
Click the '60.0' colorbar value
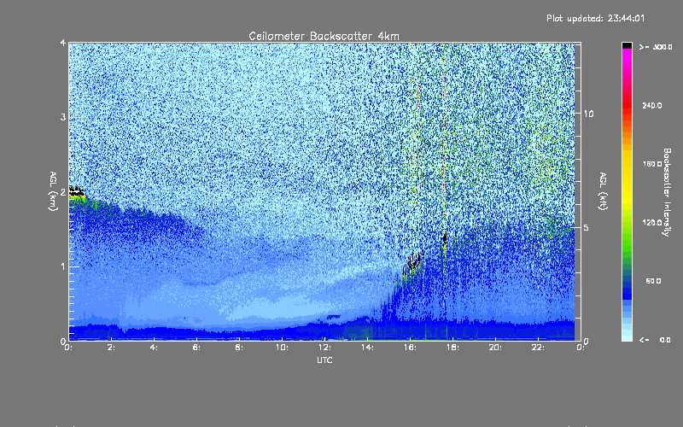[653, 281]
